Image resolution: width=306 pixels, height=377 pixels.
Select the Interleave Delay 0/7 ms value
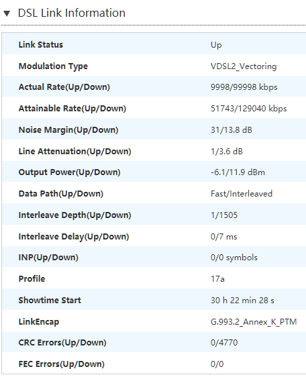pos(223,236)
